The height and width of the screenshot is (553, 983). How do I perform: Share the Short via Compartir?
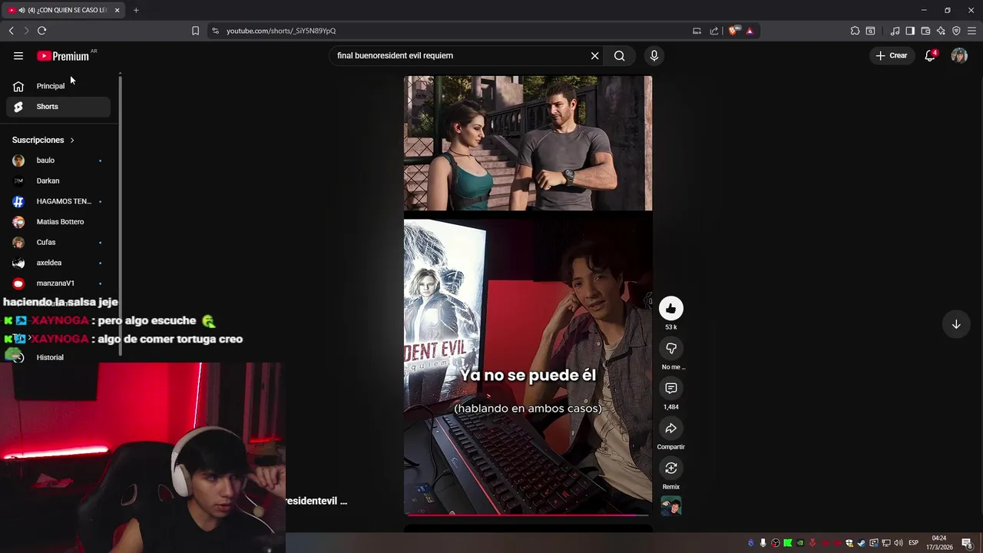pyautogui.click(x=671, y=429)
